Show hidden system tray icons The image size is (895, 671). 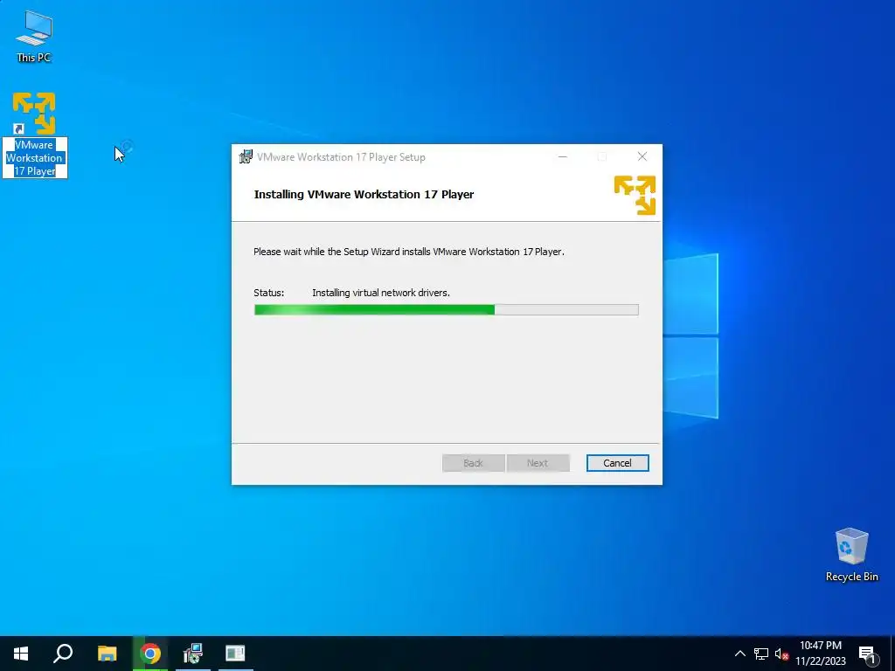[x=739, y=654]
